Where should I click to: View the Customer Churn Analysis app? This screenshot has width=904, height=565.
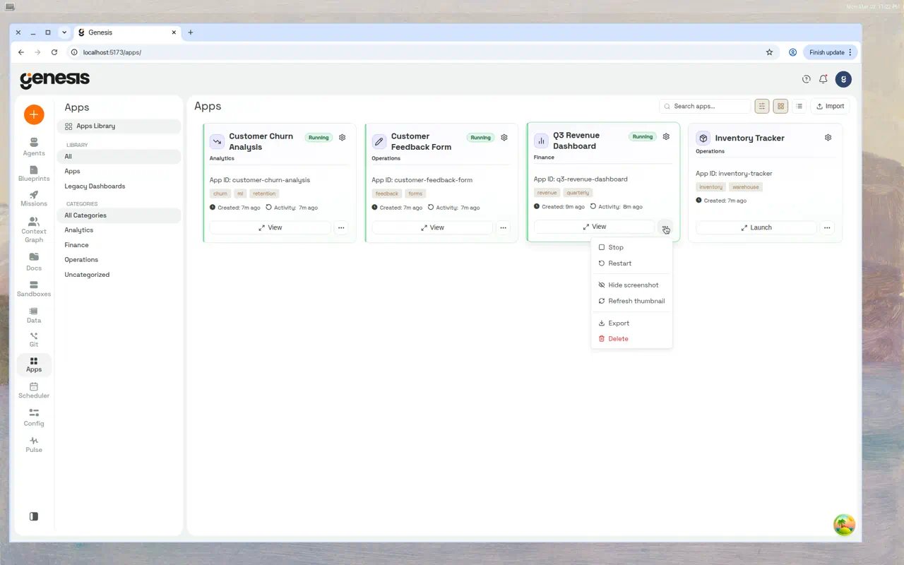point(270,227)
